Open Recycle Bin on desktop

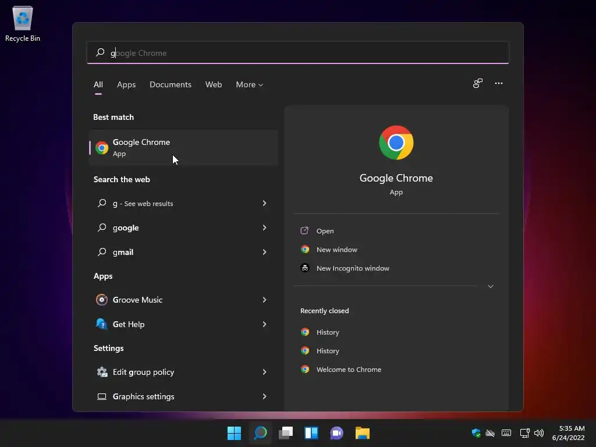coord(23,24)
